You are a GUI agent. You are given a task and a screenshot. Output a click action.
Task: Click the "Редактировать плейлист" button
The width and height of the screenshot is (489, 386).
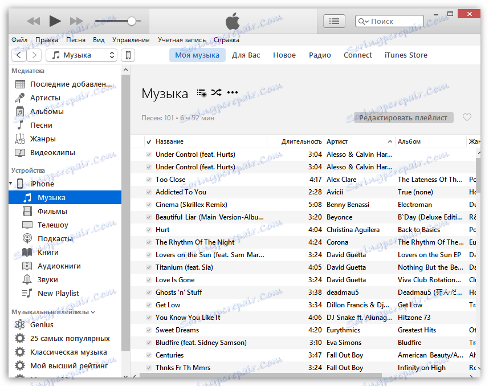[x=404, y=117]
